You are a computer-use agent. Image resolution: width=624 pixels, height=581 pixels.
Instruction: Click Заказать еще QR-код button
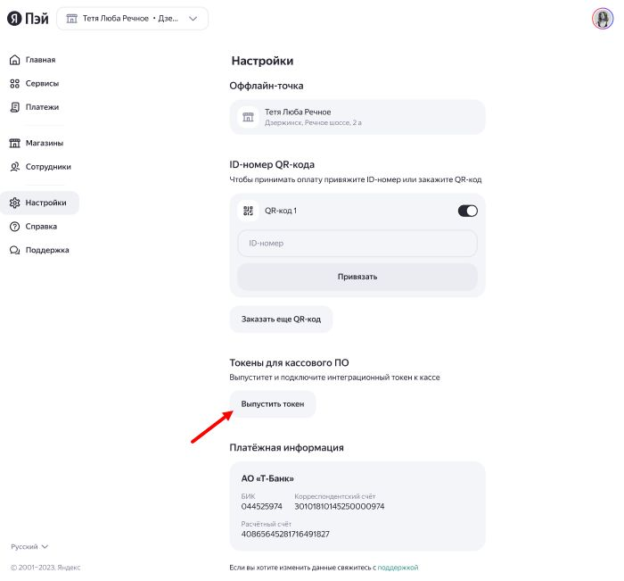point(281,319)
